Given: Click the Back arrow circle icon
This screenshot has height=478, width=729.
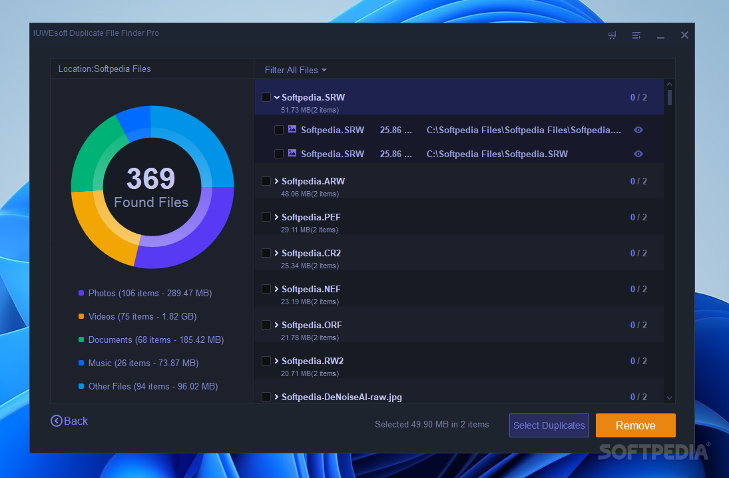Looking at the screenshot, I should (56, 421).
